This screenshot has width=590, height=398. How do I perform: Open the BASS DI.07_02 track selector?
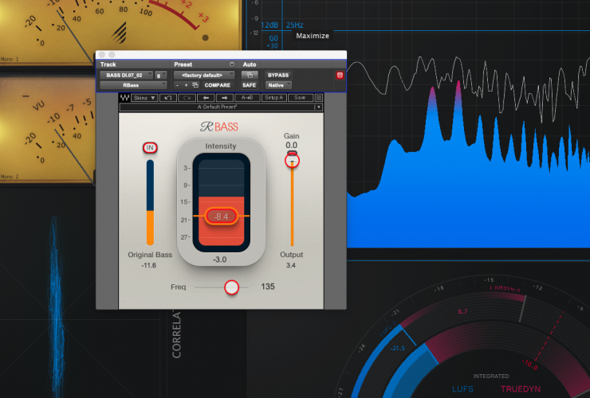127,75
